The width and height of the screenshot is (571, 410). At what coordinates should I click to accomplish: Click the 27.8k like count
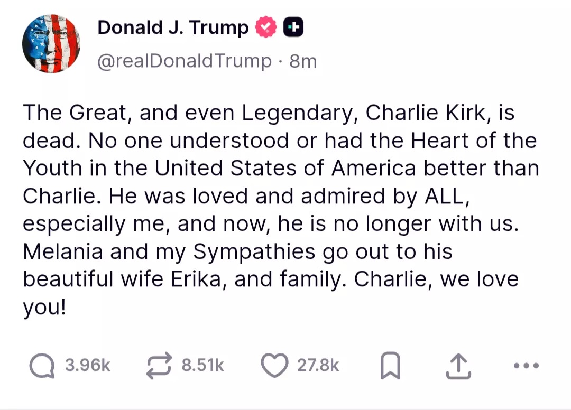(318, 366)
